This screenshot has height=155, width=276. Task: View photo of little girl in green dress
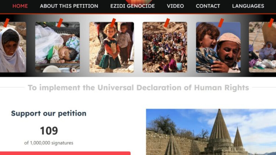click(112, 47)
